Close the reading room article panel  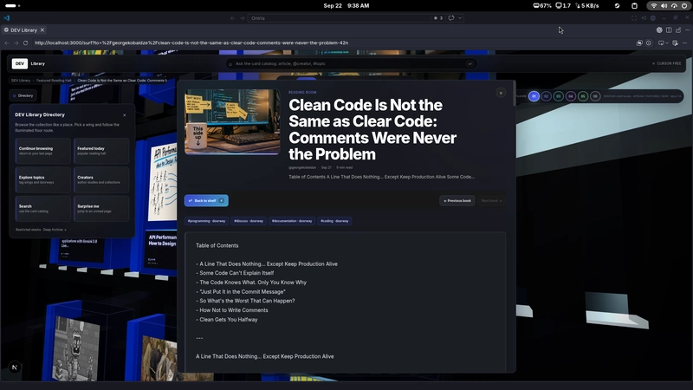click(501, 93)
